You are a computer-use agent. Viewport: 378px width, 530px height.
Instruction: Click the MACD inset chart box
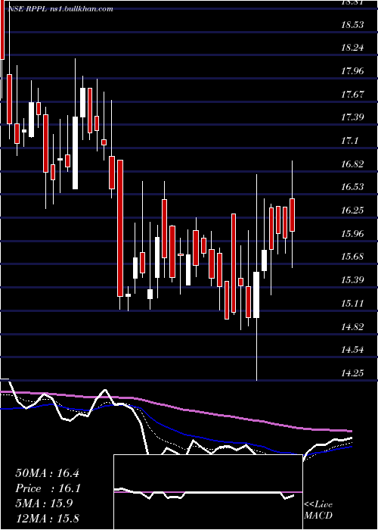(208, 492)
